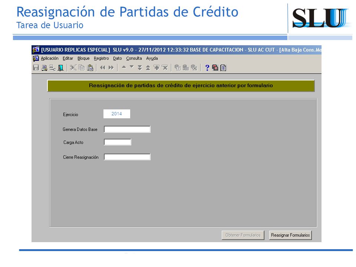Open the Aplicación menu
This screenshot has width=356, height=267.
point(49,58)
